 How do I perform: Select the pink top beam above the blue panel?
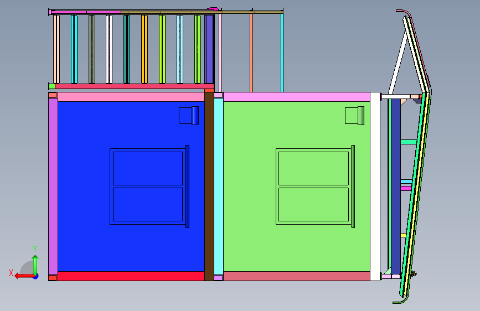coord(131,97)
